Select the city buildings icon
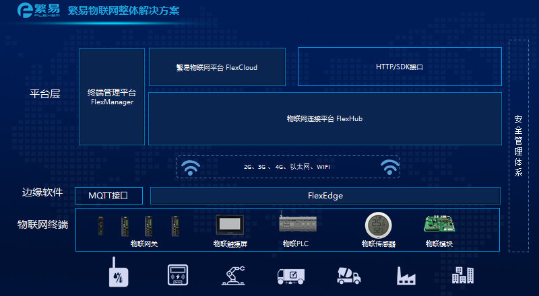The image size is (539, 296). tap(463, 274)
